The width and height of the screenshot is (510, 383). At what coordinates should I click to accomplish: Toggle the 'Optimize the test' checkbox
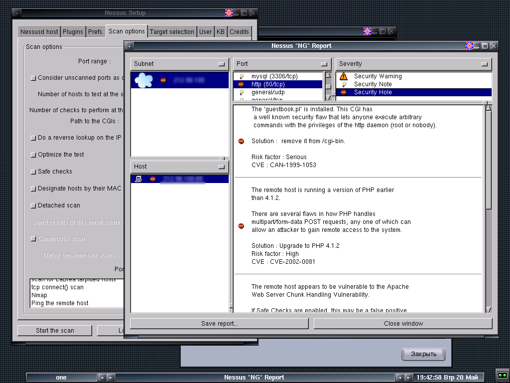[x=33, y=155]
